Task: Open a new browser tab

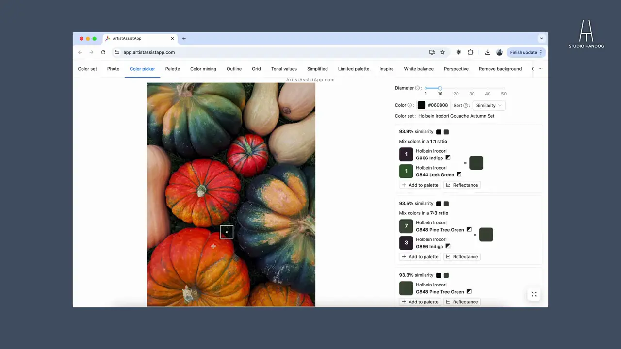Action: click(184, 38)
